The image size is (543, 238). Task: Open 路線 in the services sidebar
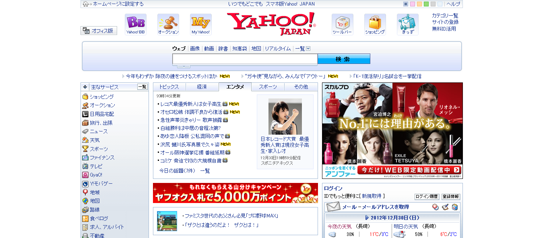(x=95, y=210)
